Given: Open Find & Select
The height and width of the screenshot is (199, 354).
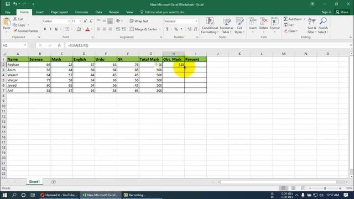Looking at the screenshot, I should (323, 25).
